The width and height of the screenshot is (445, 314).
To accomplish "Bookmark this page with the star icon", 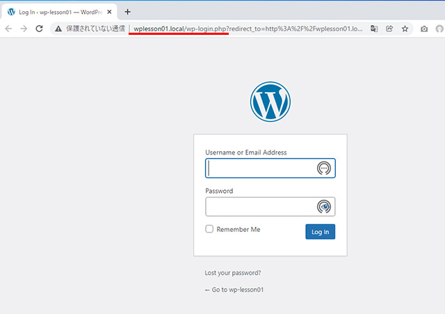I will (405, 29).
